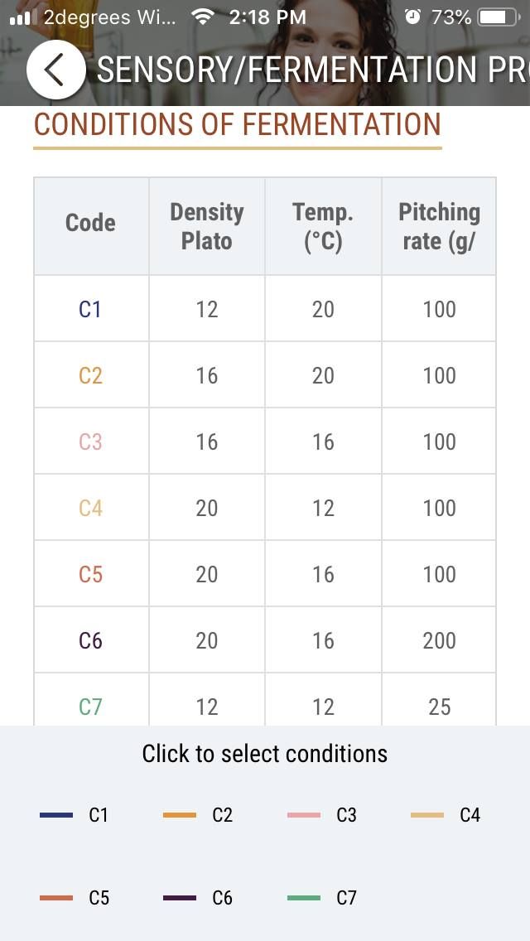The image size is (530, 941).
Task: Click the Temp. (°C) column header
Action: pyautogui.click(x=323, y=226)
